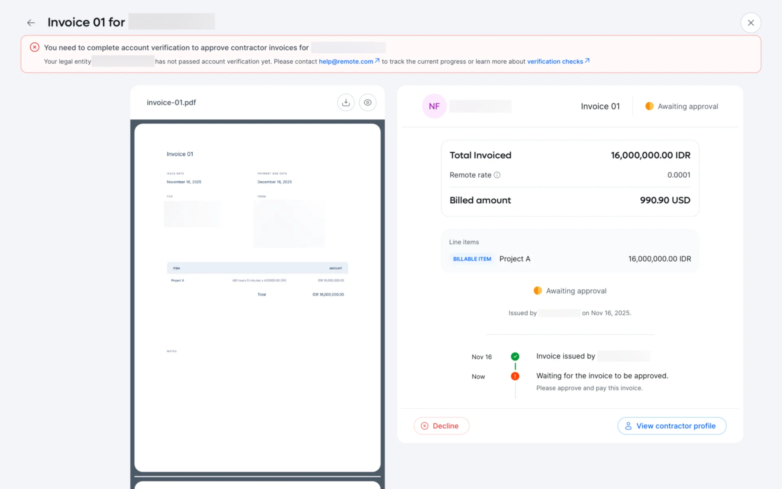
Task: Click the invoice PDF page preview
Action: coord(257,297)
